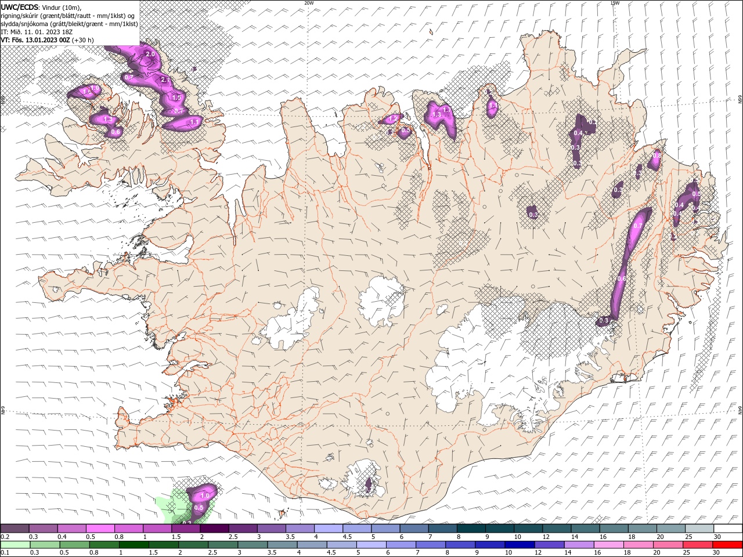Click the '2.0' value in the northwest snow band
The width and height of the screenshot is (743, 557).
[x=150, y=54]
